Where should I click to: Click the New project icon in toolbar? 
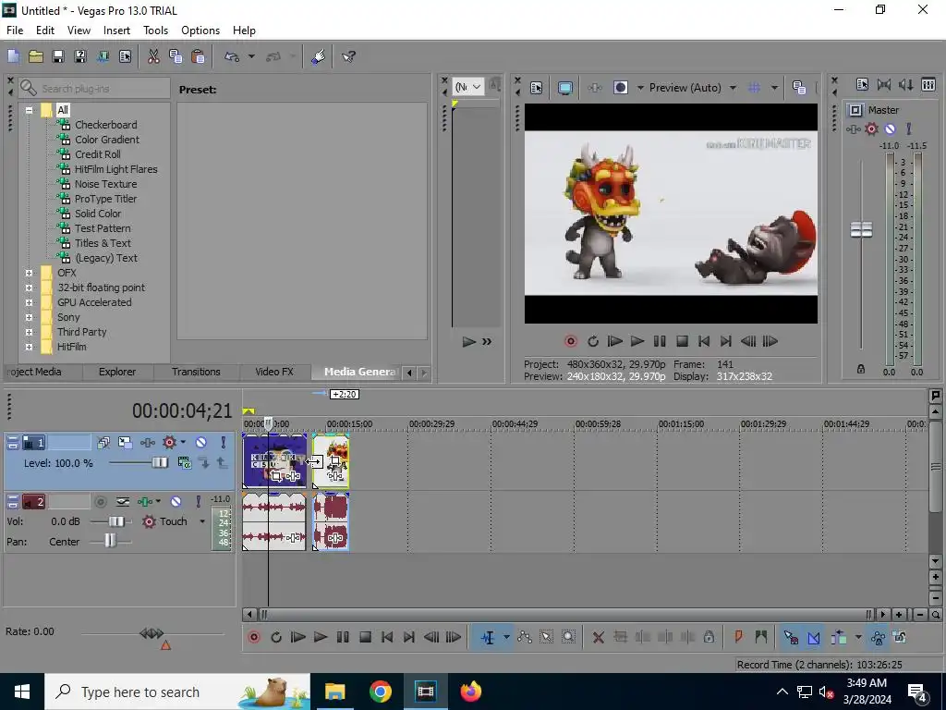click(13, 56)
